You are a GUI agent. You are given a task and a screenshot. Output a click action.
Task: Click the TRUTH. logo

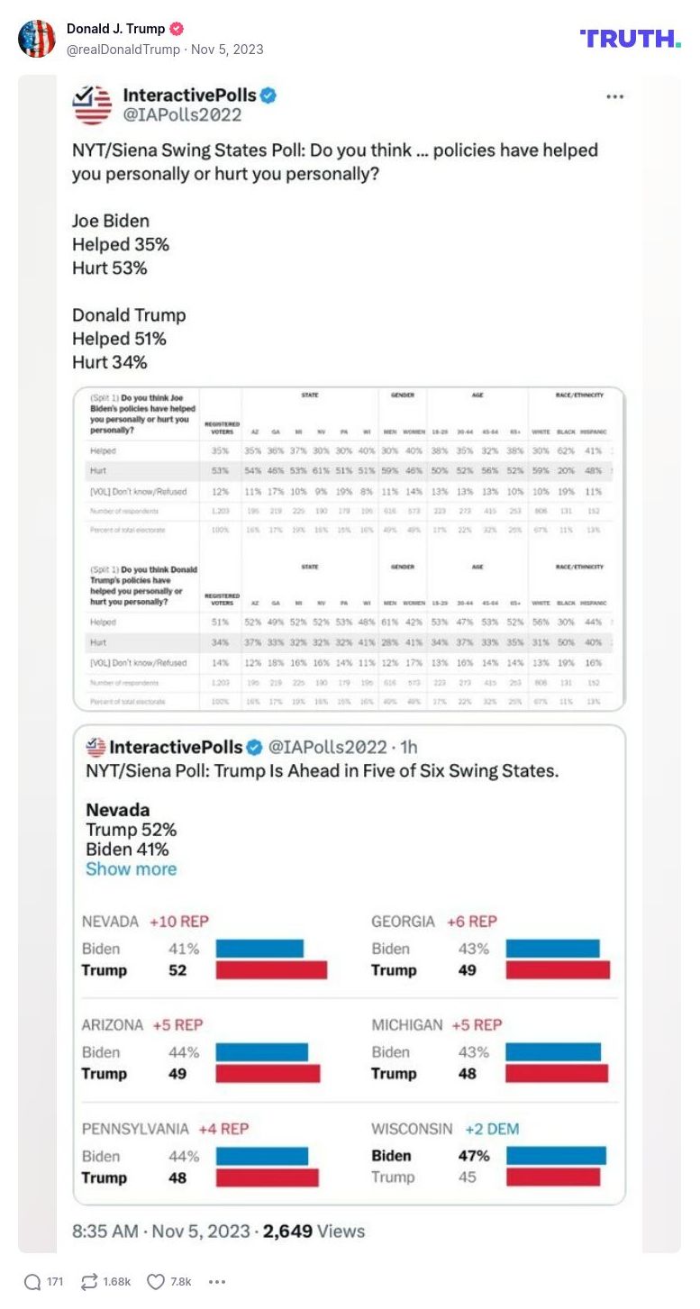coord(630,38)
